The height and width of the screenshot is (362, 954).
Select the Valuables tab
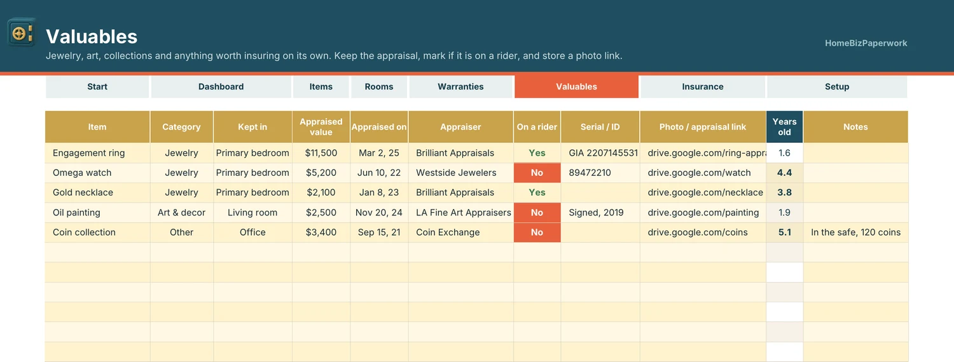coord(576,86)
